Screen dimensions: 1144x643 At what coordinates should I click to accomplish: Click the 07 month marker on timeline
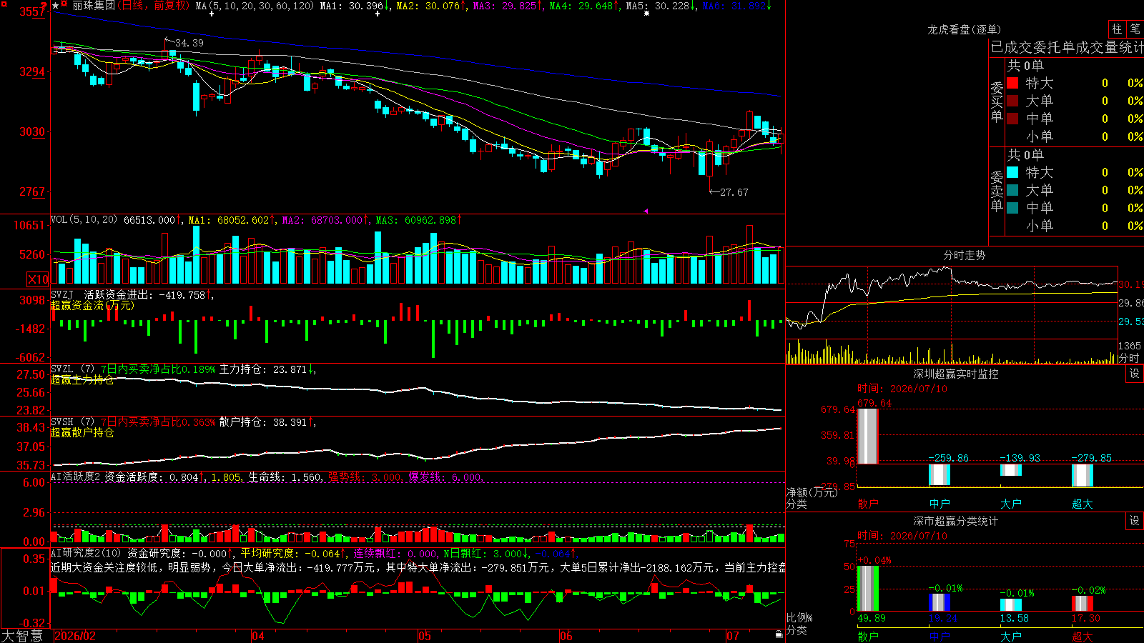[733, 636]
